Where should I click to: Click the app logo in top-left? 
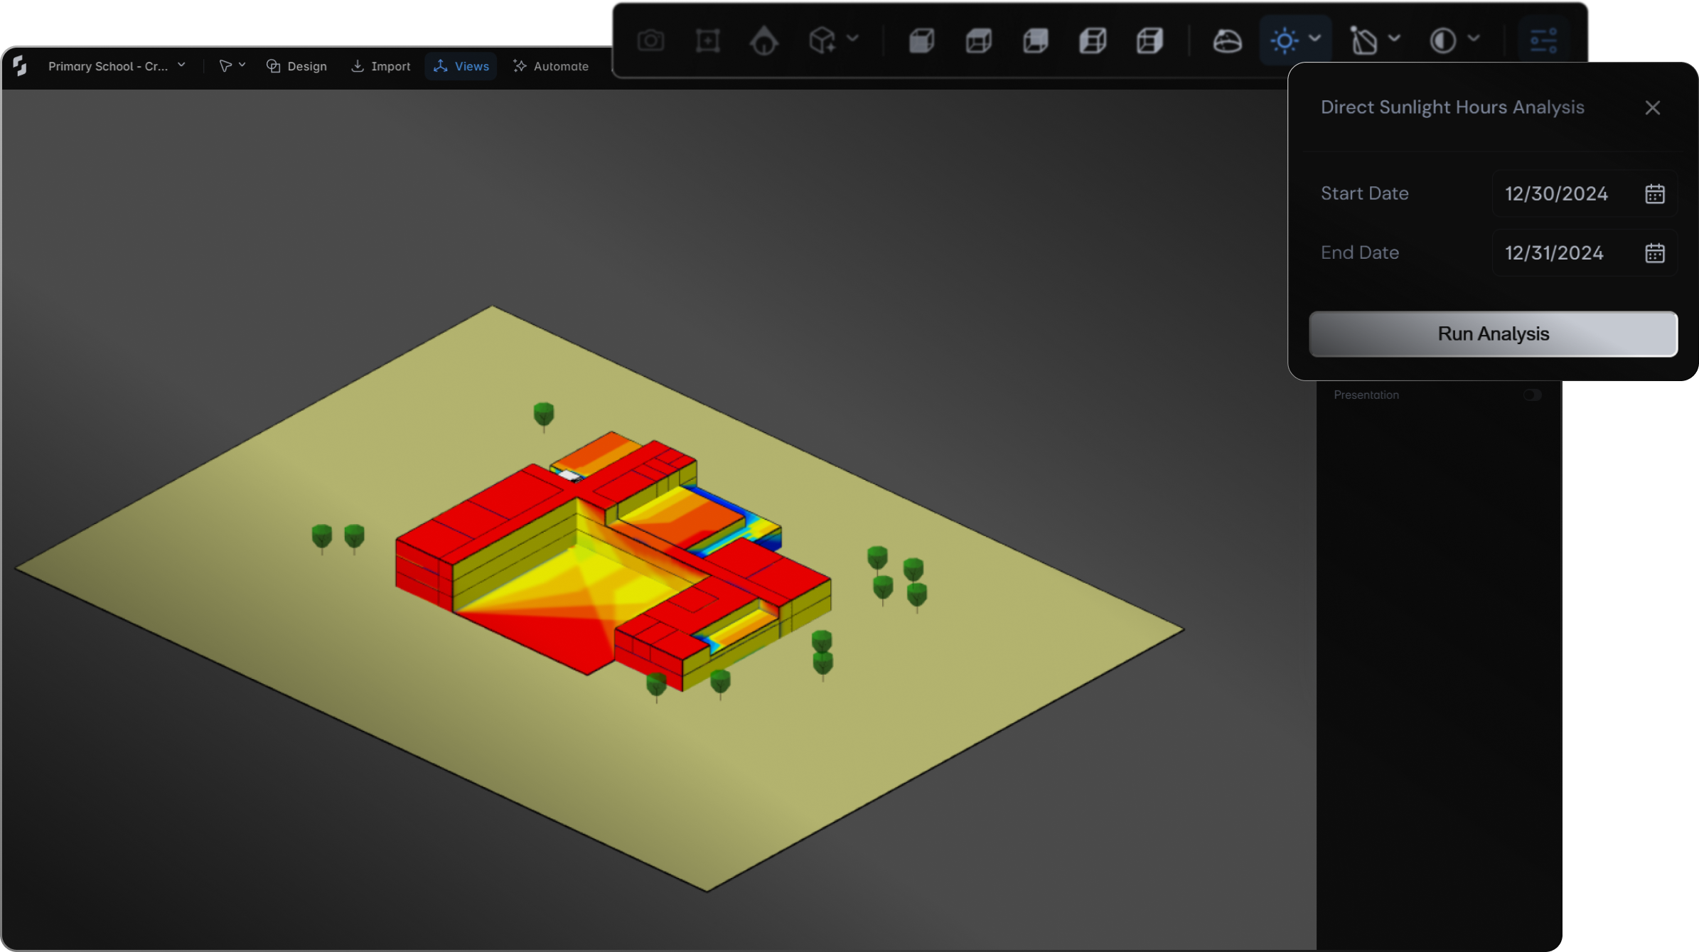(x=20, y=65)
